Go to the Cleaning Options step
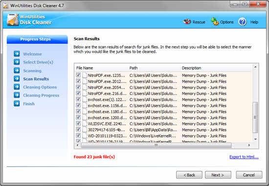Image resolution: width=269 pixels, height=186 pixels. point(40,87)
